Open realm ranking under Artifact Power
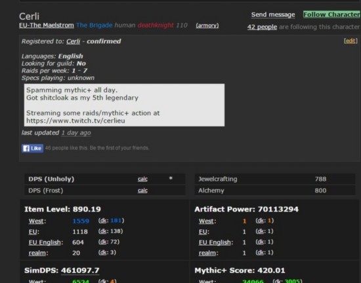The width and height of the screenshot is (361, 283). [x=207, y=253]
